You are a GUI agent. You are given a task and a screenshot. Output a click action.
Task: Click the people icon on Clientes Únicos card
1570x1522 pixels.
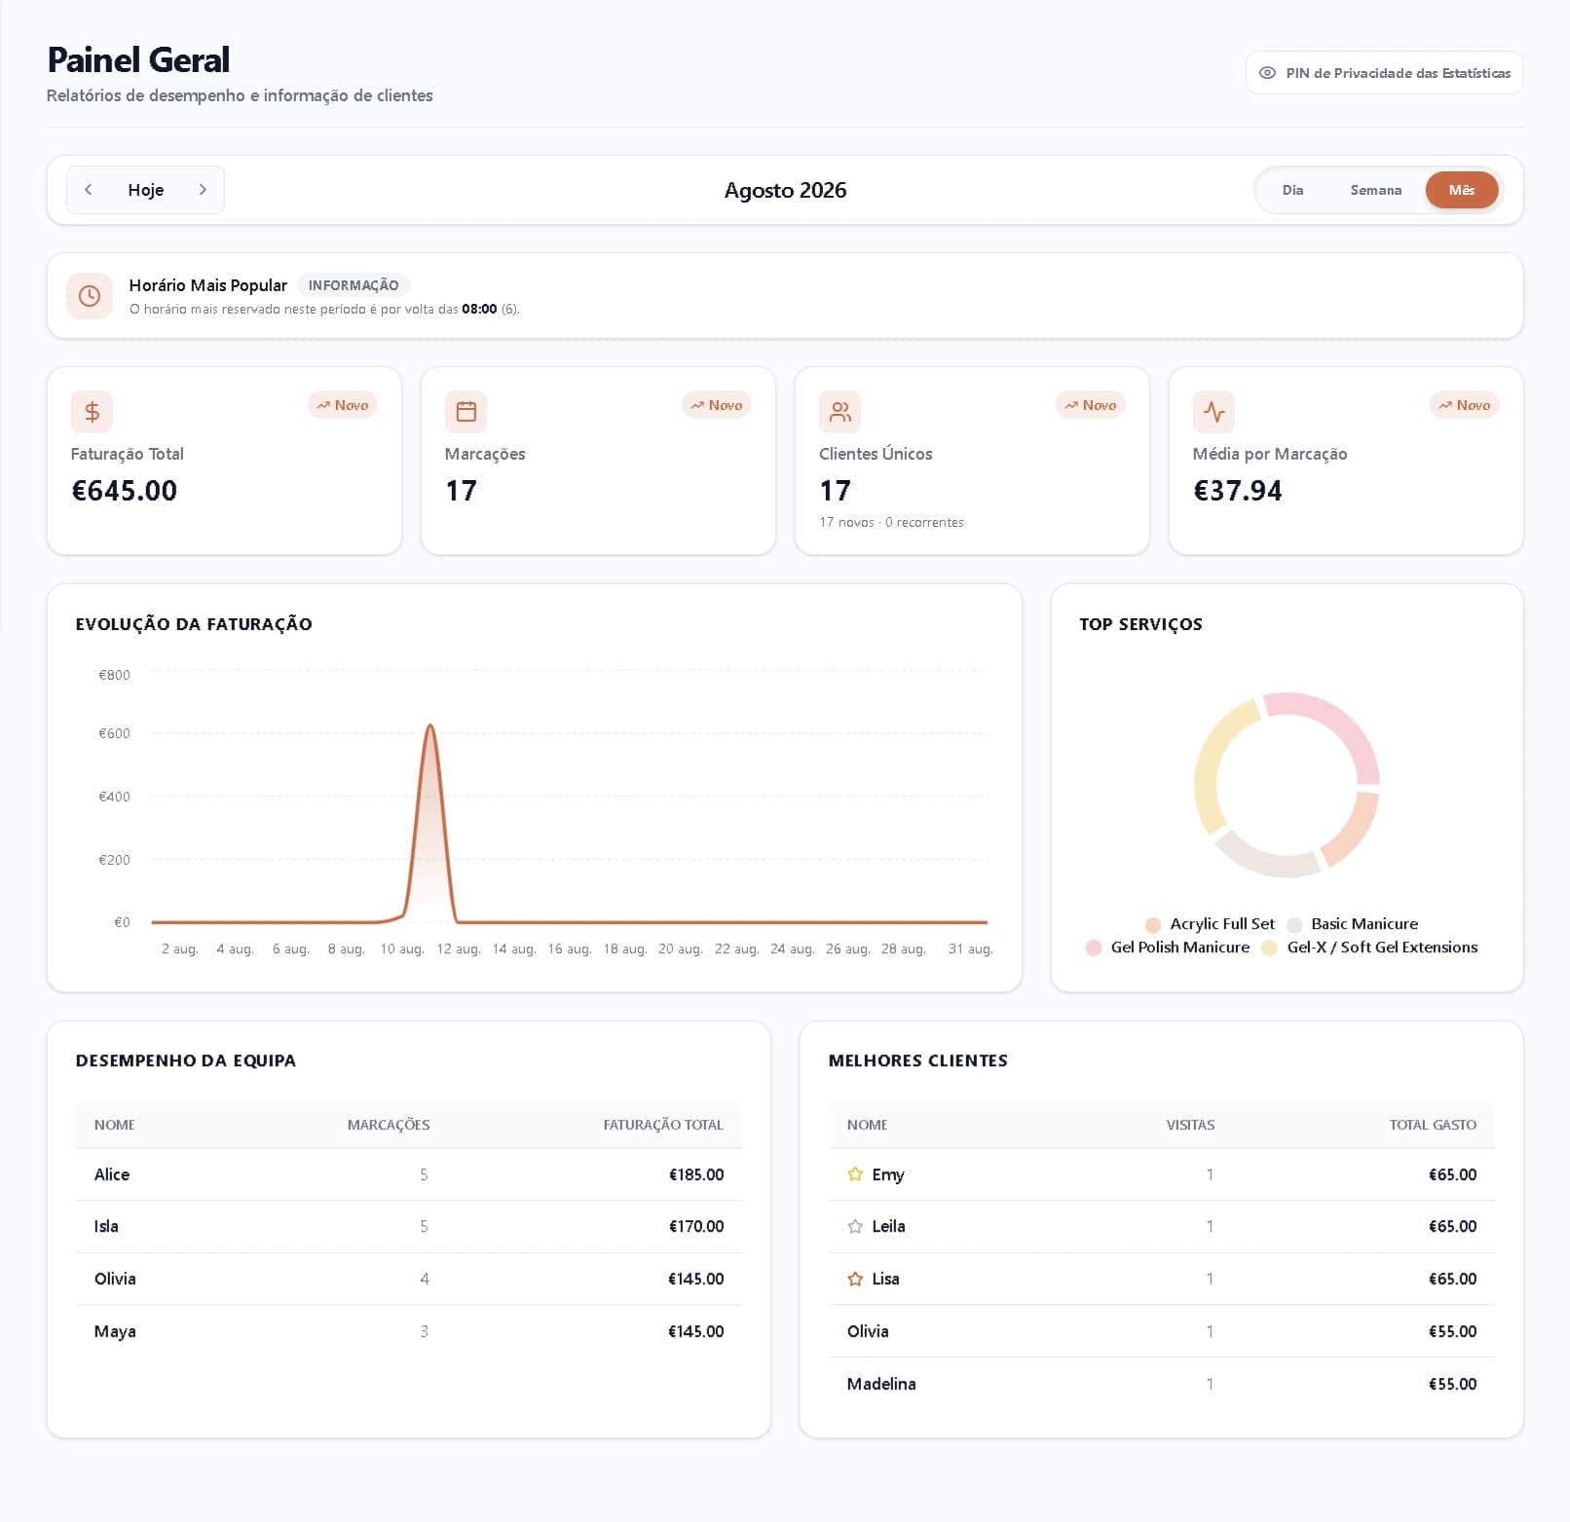[x=840, y=412]
